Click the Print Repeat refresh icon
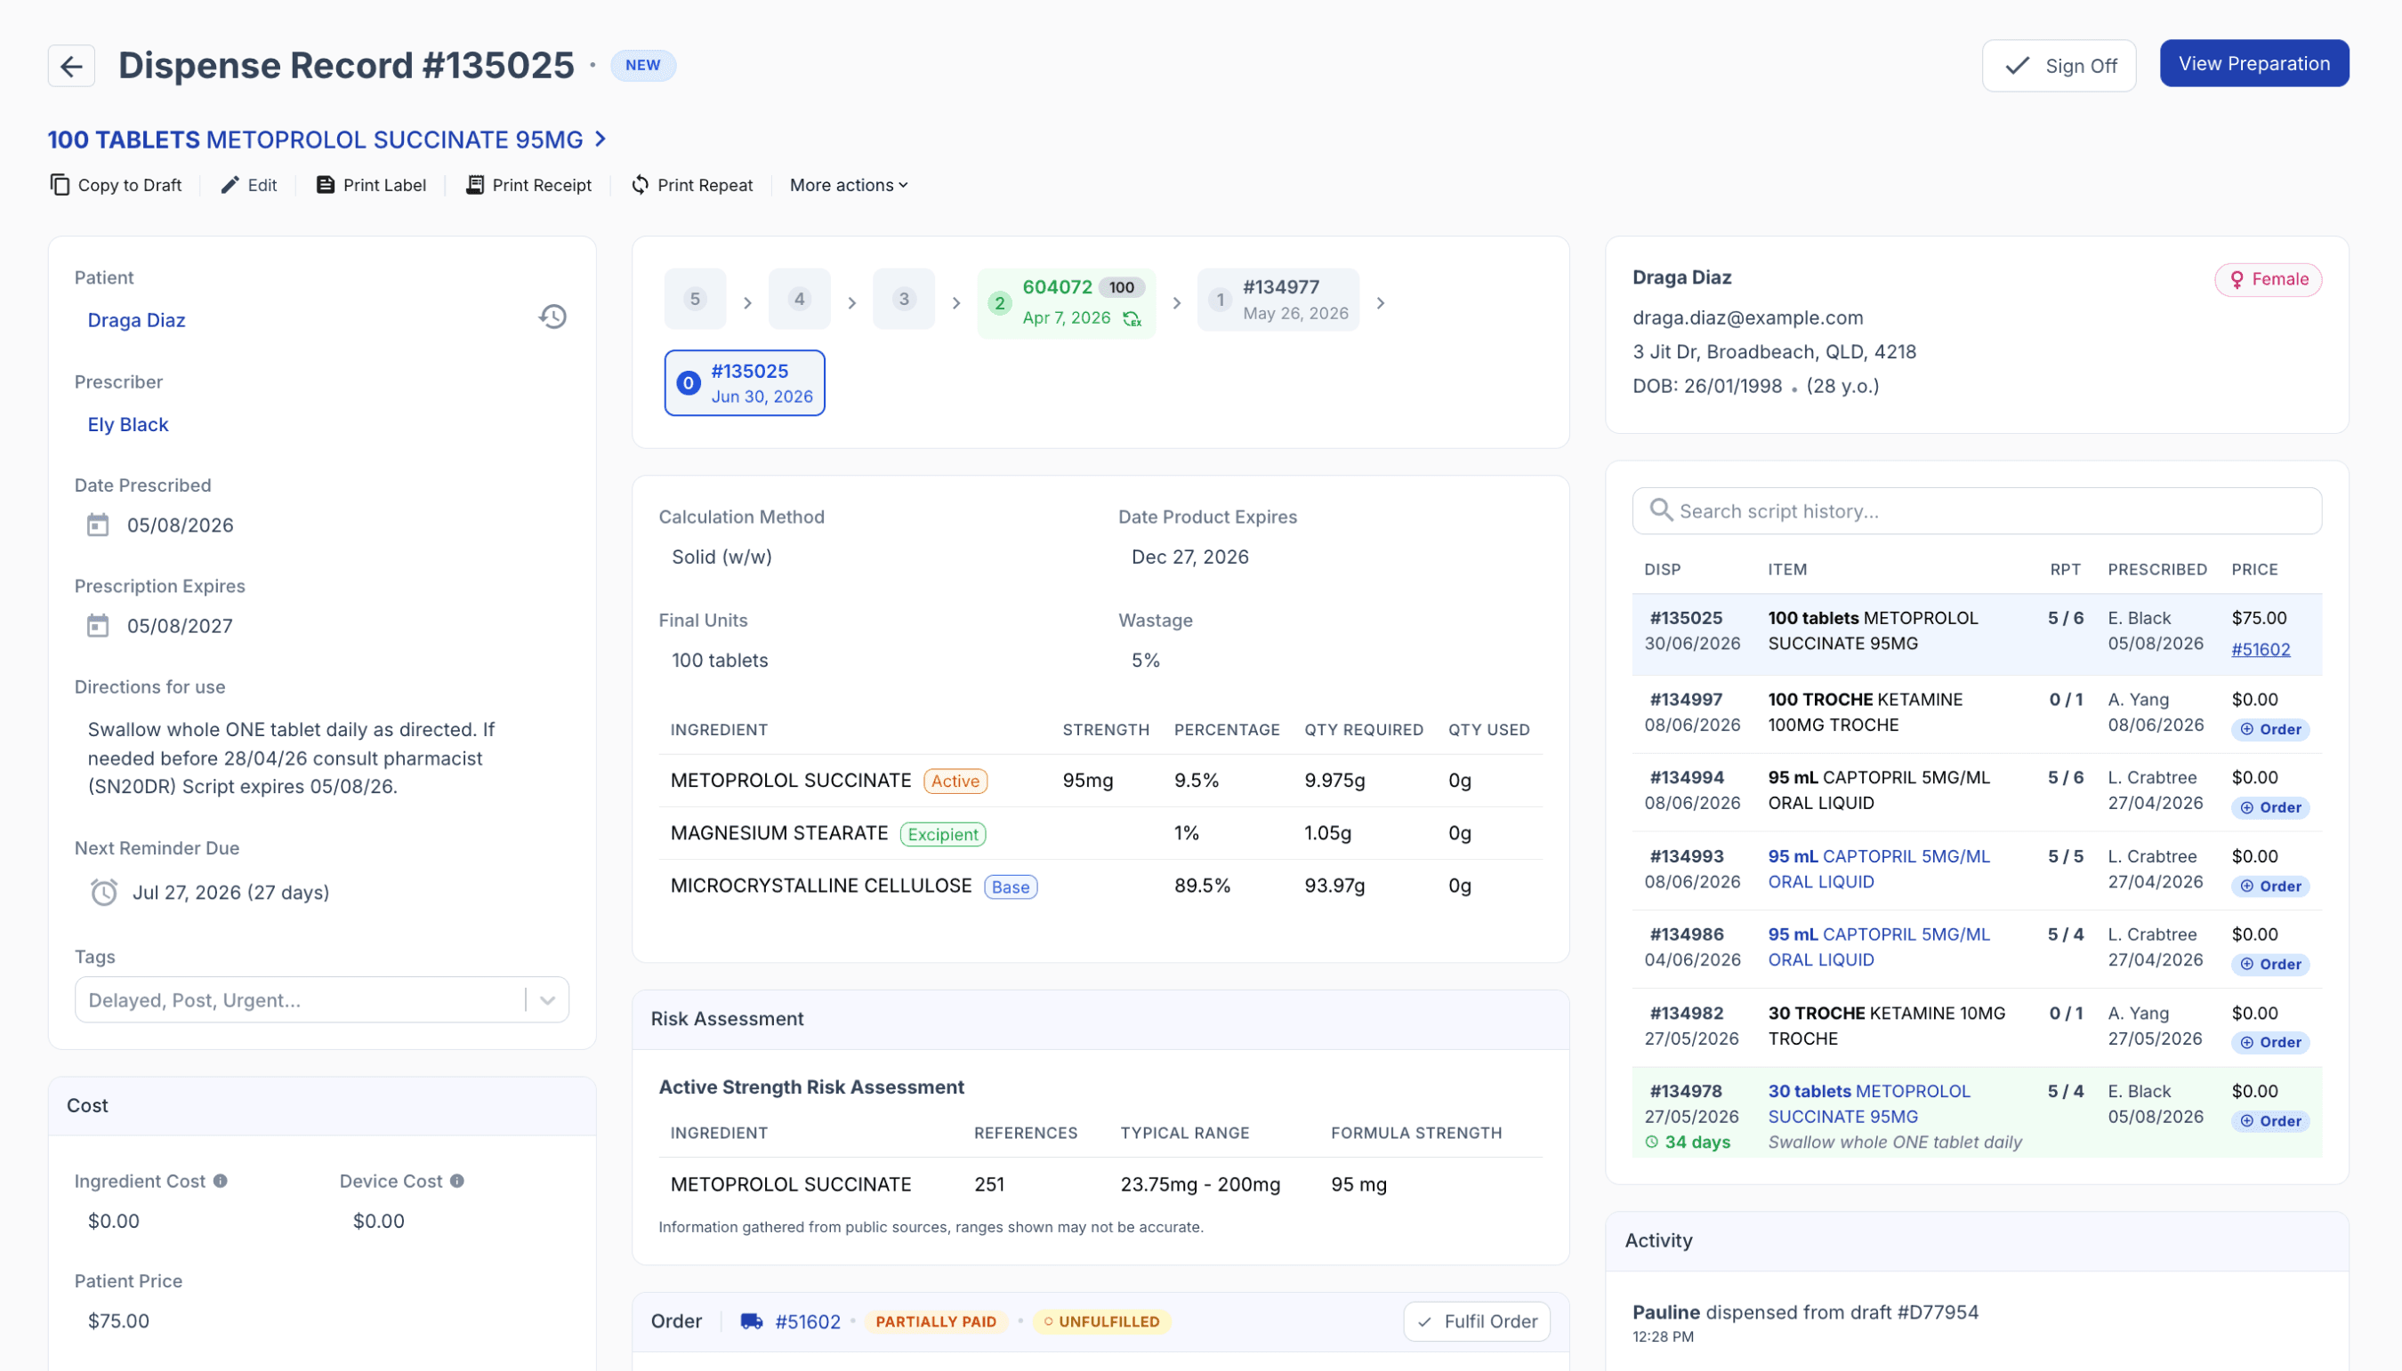This screenshot has height=1371, width=2402. click(641, 185)
